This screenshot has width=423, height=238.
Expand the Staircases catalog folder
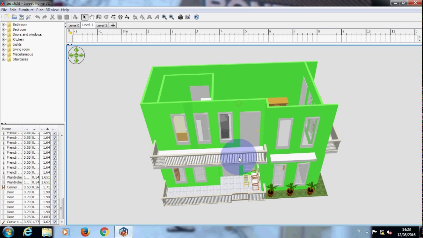pos(4,59)
